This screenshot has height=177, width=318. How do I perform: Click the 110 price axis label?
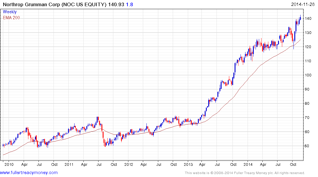(308, 61)
